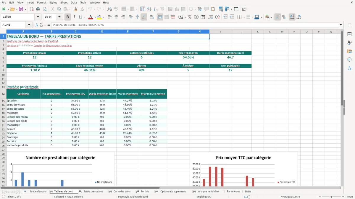Open Function Wizard fx icon
Viewport: 355px width, 199px height.
coord(37,25)
